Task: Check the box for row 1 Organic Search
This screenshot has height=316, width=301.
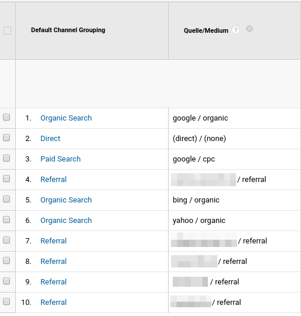Action: tap(6, 117)
